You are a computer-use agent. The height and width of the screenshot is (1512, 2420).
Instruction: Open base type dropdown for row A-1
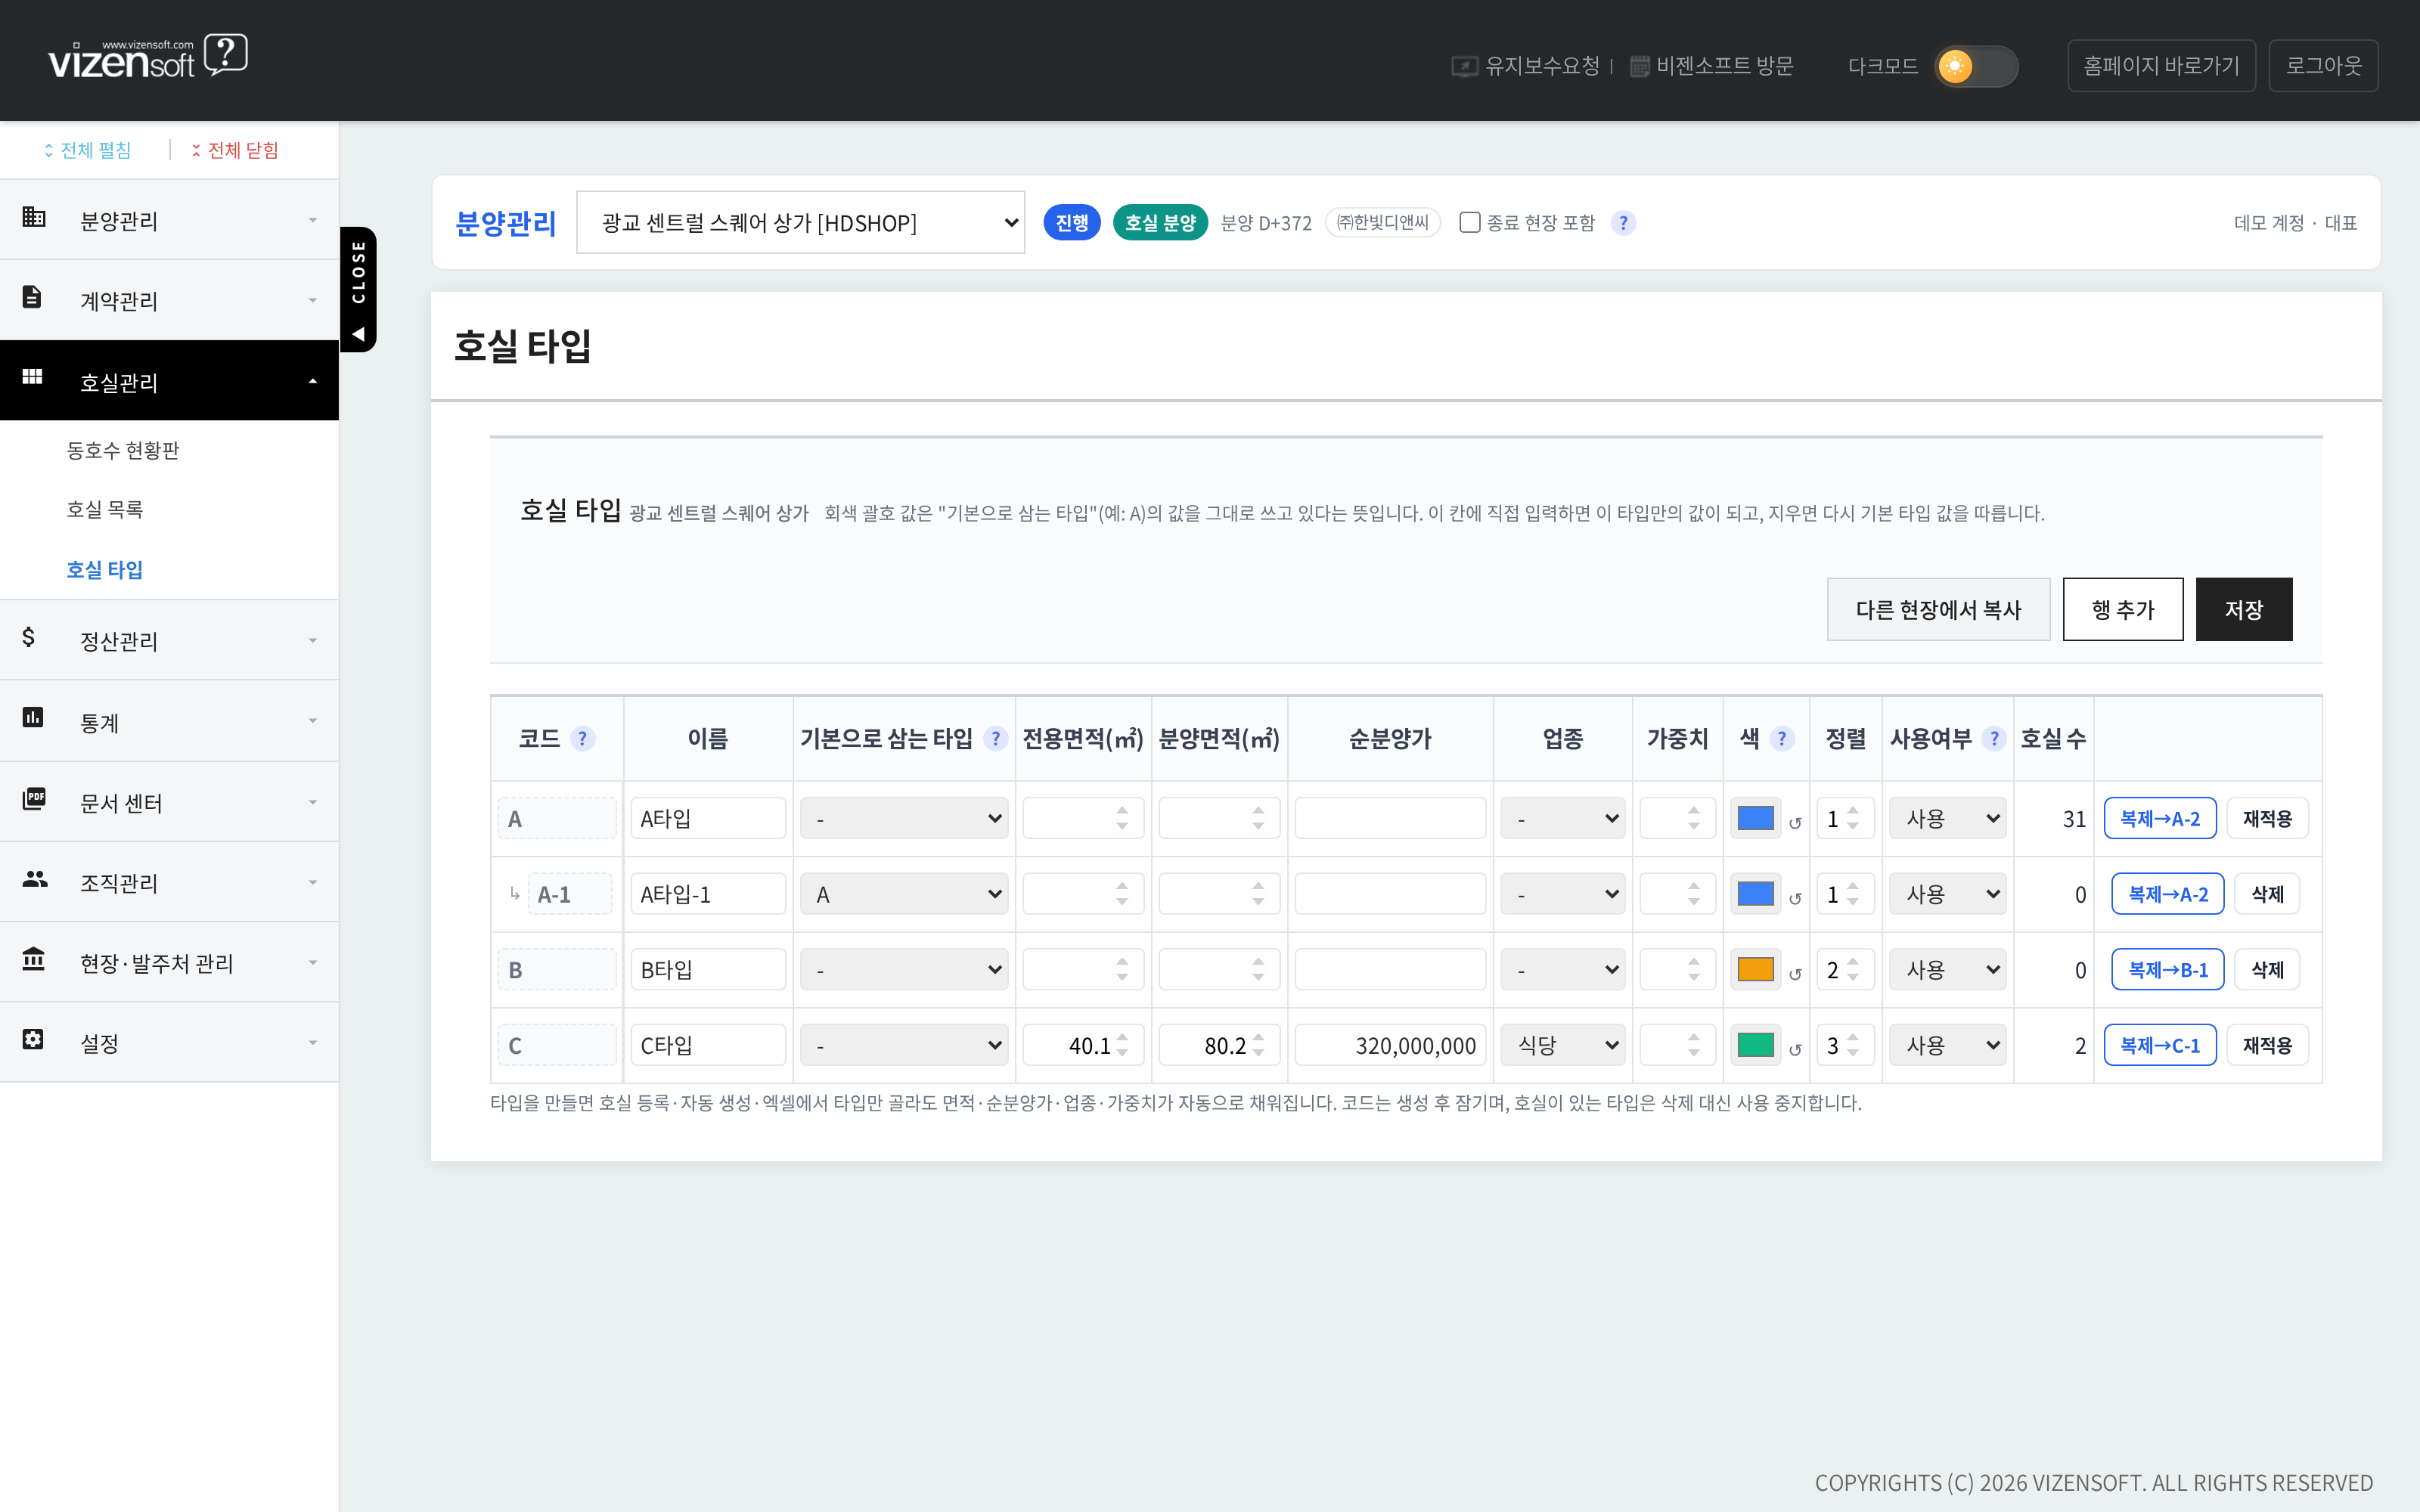904,894
